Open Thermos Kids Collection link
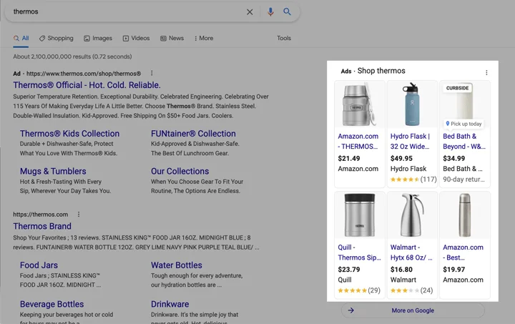 click(69, 134)
